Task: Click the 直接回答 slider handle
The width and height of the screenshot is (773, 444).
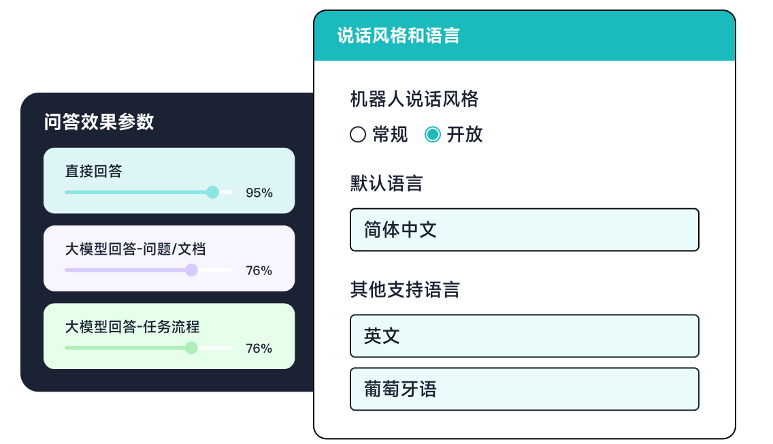Action: point(212,192)
